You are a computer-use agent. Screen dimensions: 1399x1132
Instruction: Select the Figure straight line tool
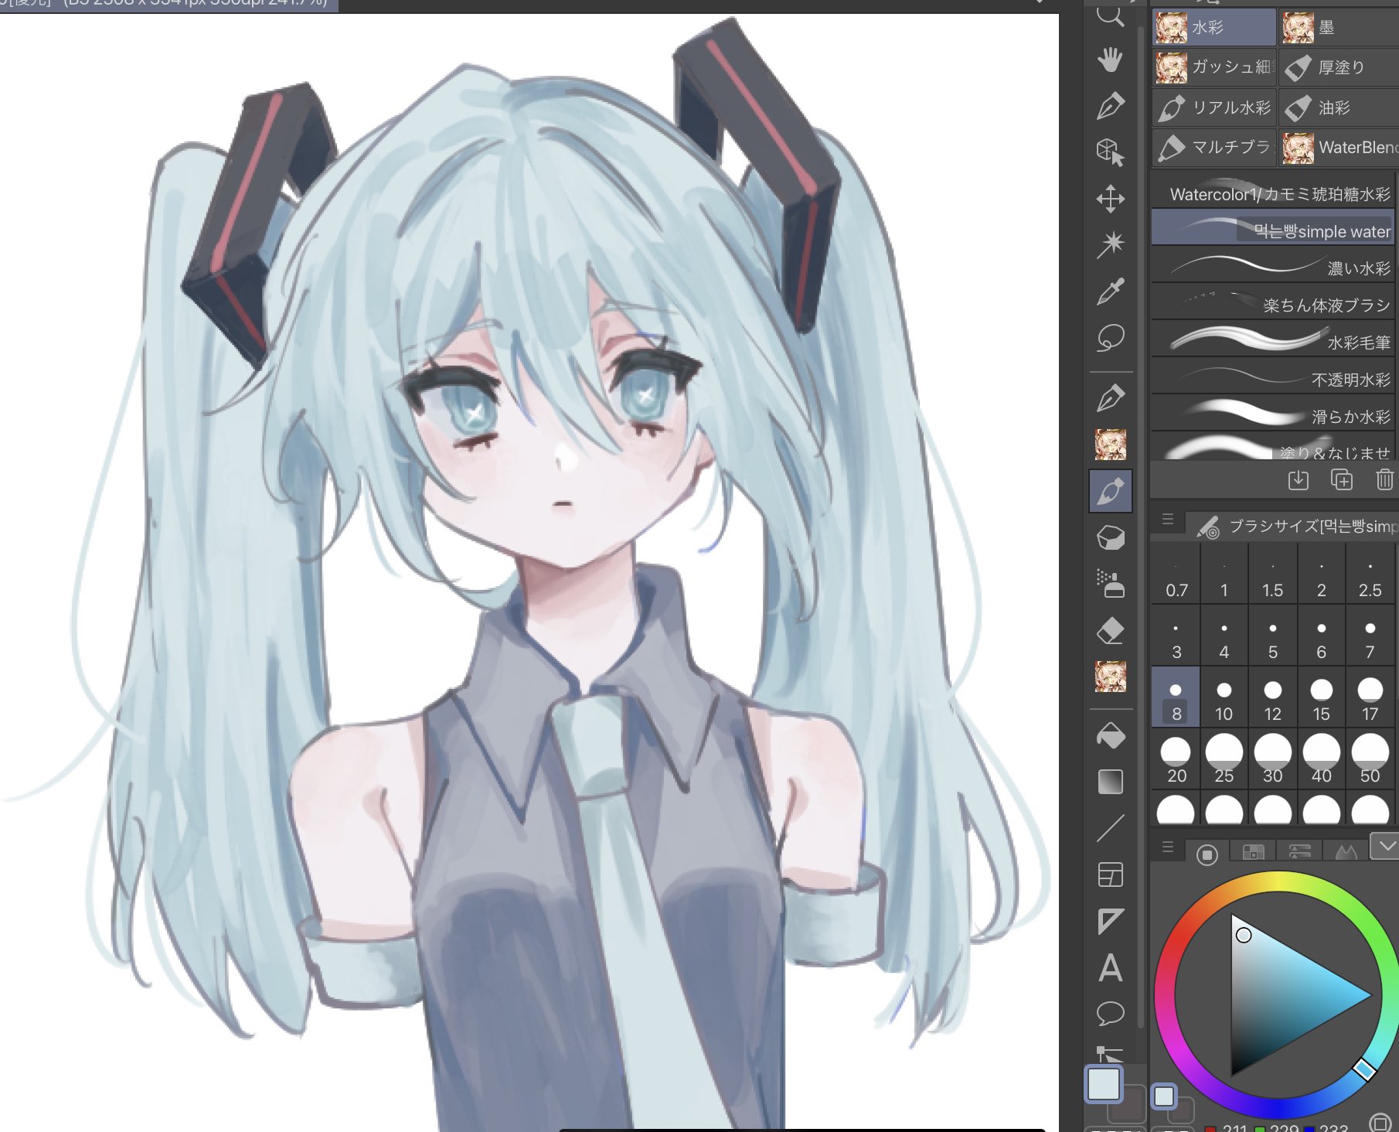tap(1111, 828)
